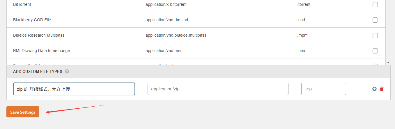The width and height of the screenshot is (395, 129).
Task: Click the application/vnd.bmi MIME type text
Action: pyautogui.click(x=163, y=51)
